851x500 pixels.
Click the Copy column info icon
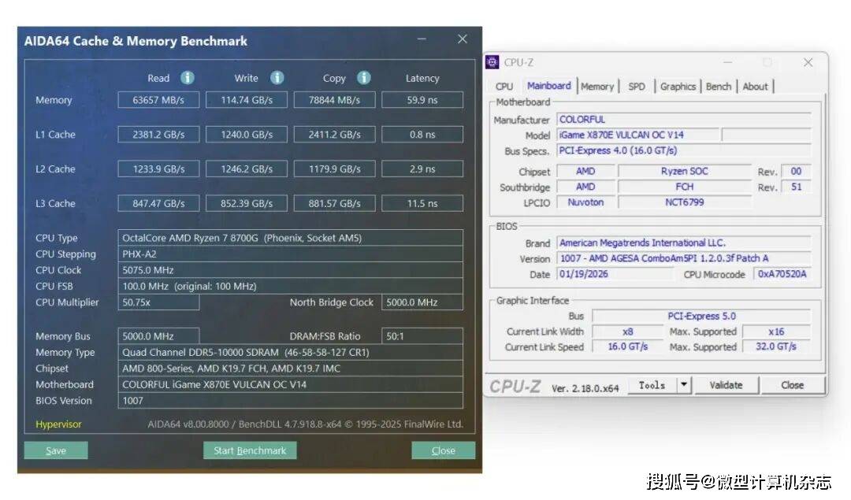(x=363, y=78)
